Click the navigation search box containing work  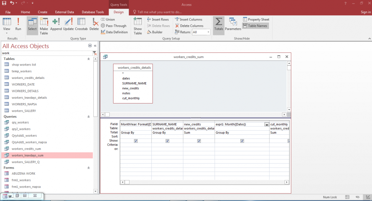pyautogui.click(x=47, y=53)
